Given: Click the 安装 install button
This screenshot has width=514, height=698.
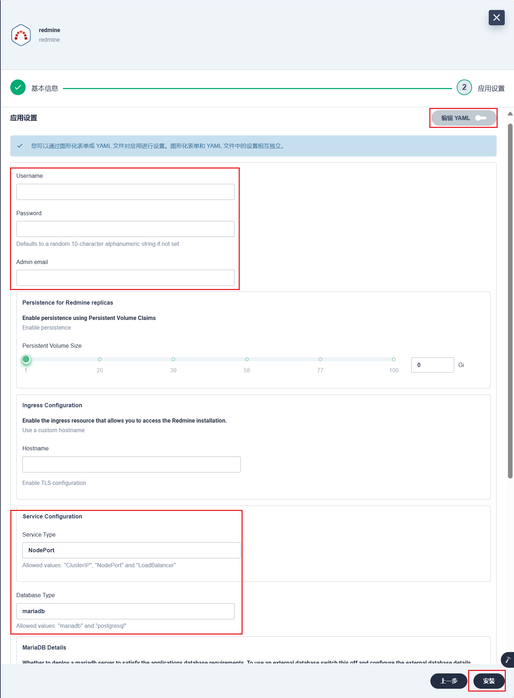Looking at the screenshot, I should coord(489,681).
